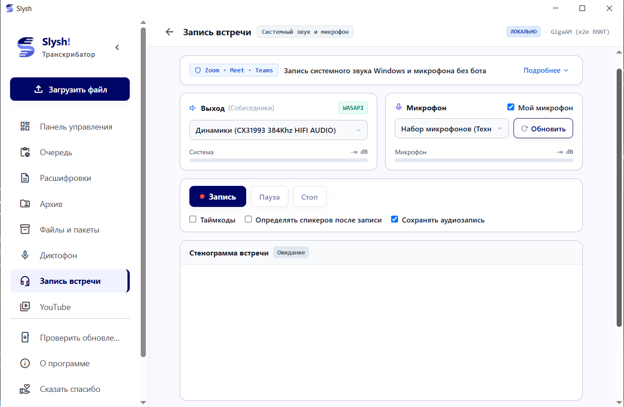Image resolution: width=624 pixels, height=407 pixels.
Task: Click the play icon for YouTube
Action: click(25, 307)
